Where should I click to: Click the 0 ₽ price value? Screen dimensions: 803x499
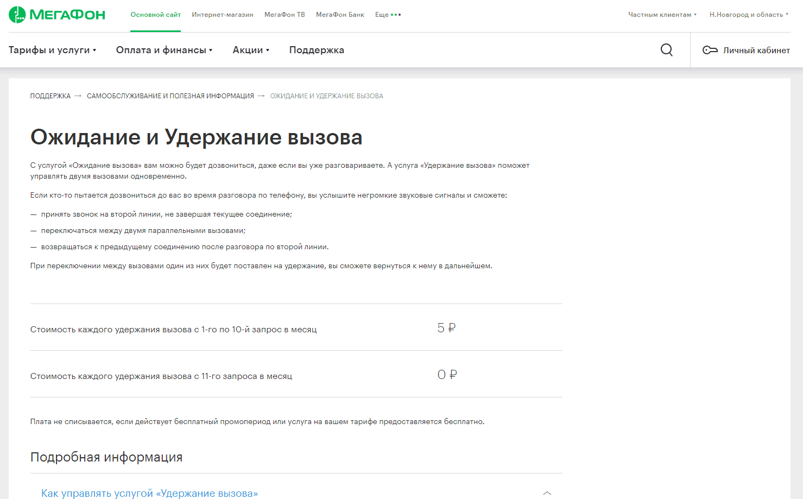(x=447, y=375)
